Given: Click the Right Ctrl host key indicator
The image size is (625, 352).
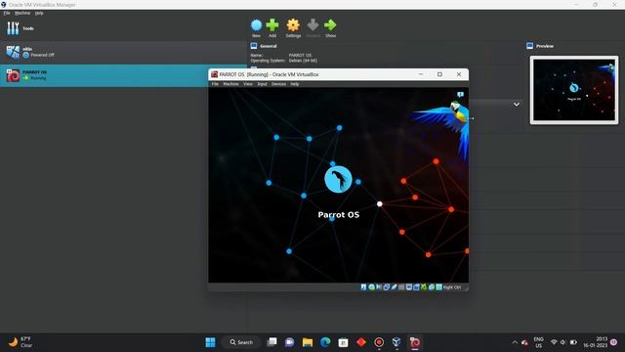Looking at the screenshot, I should click(x=451, y=286).
